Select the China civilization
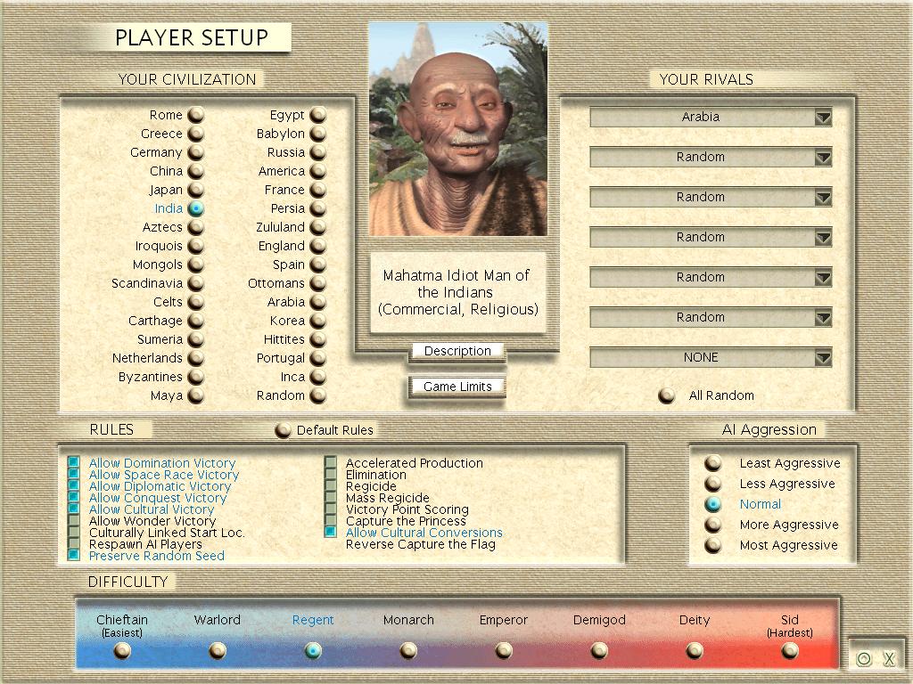 coord(196,170)
